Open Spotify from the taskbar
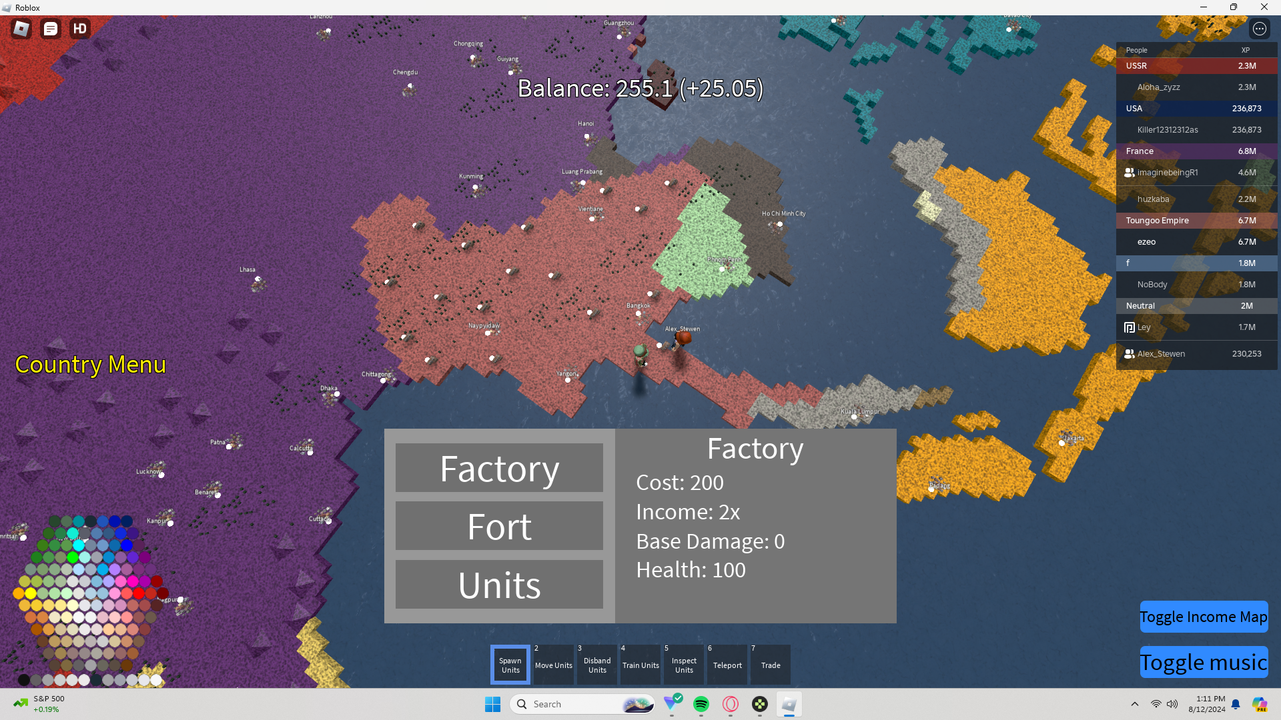 tap(701, 704)
